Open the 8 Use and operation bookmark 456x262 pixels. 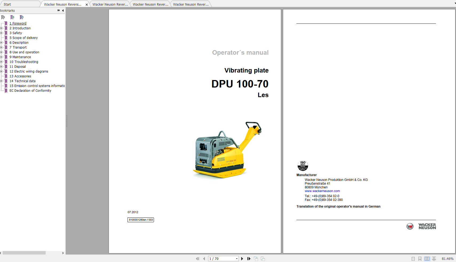click(x=24, y=52)
